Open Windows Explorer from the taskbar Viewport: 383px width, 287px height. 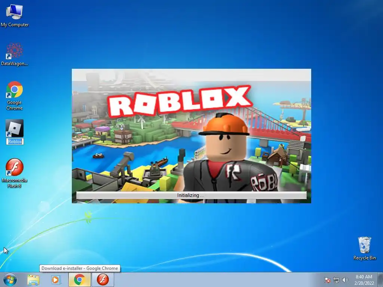(x=33, y=280)
